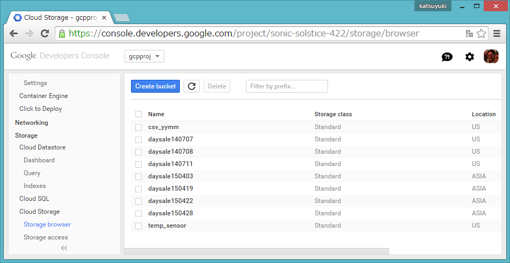
Task: Minimize the Chrome window
Action: coord(461,6)
